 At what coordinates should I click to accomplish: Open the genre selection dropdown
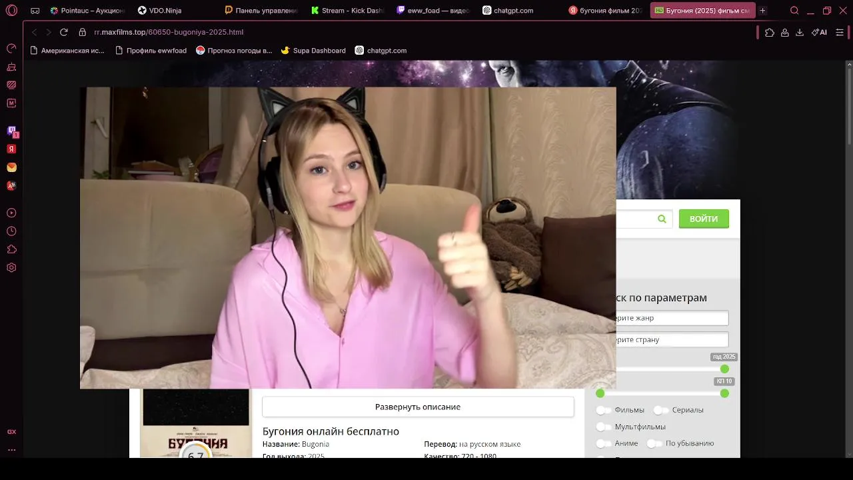pos(672,318)
